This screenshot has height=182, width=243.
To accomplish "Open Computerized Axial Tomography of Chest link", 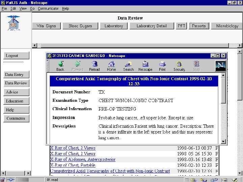I will tap(110, 171).
